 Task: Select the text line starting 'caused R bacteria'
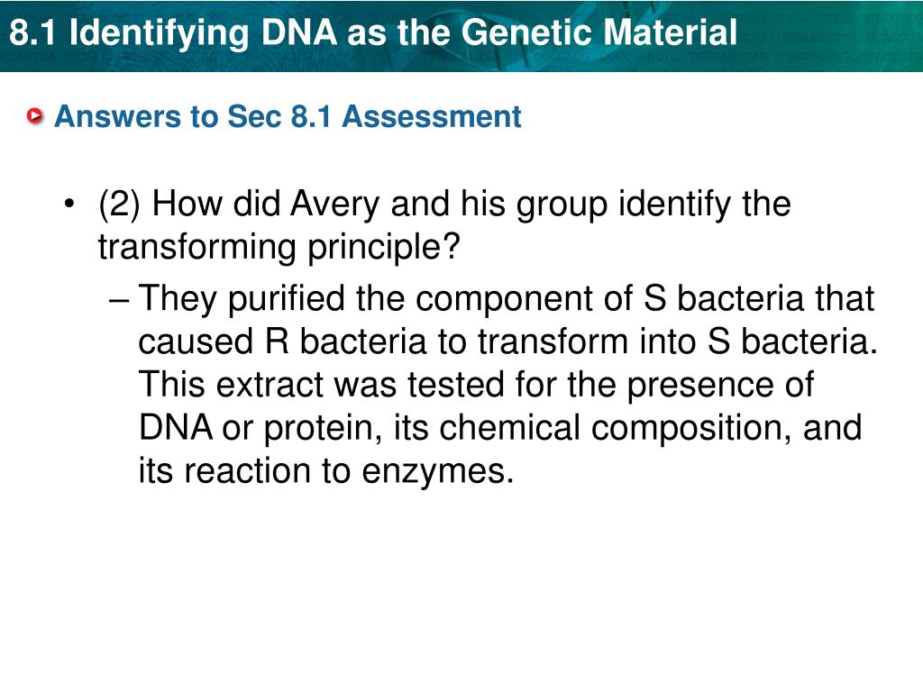[507, 341]
